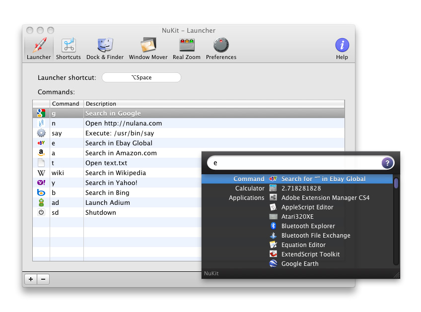The width and height of the screenshot is (421, 312).
Task: Click the Yahoo icon in row y
Action: coord(41,183)
